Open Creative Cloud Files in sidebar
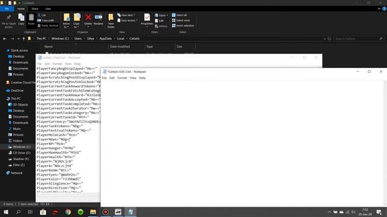Screen dimensions: 387x217 click(21, 83)
